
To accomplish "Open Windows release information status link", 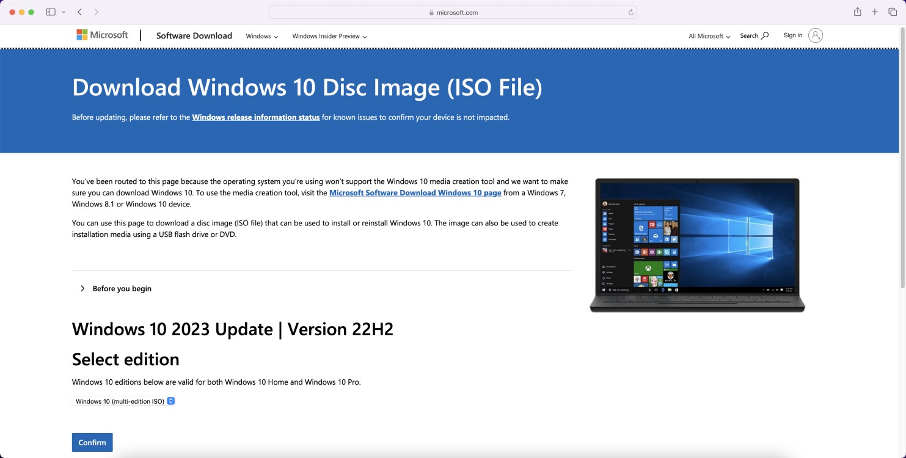I will click(256, 117).
